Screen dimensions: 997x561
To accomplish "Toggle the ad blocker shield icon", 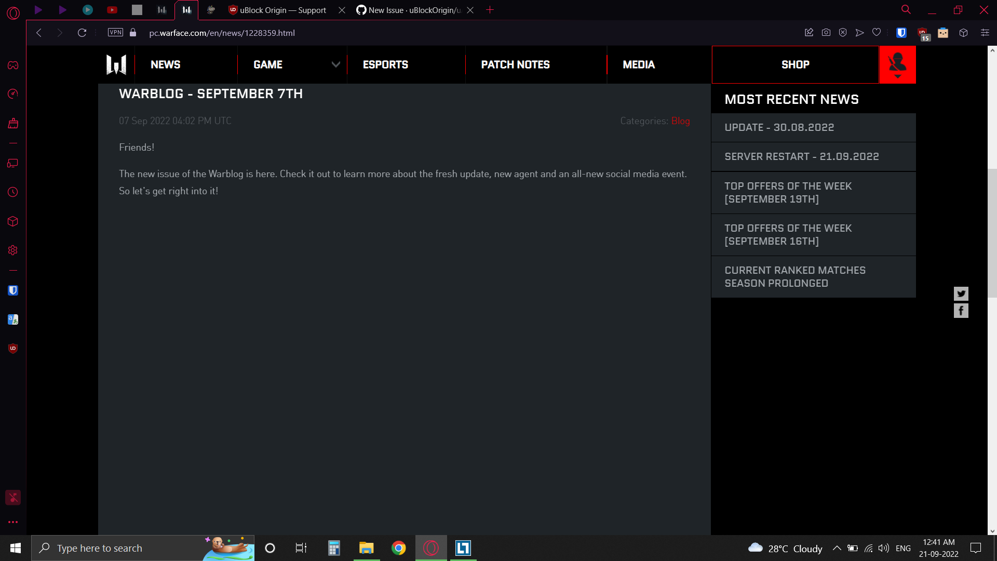I will click(843, 33).
